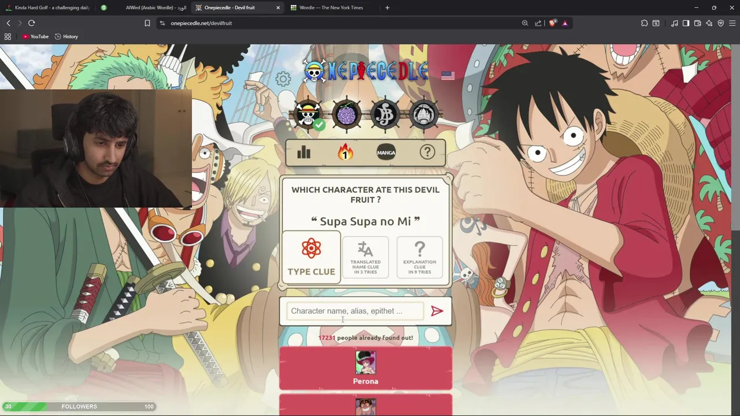Click the Onepiecedle logo
The height and width of the screenshot is (416, 740).
click(x=366, y=72)
